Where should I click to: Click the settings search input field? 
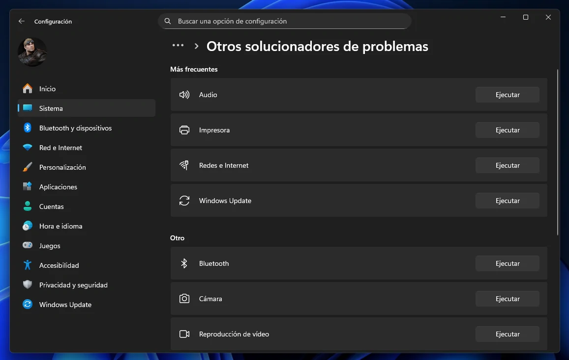point(284,22)
